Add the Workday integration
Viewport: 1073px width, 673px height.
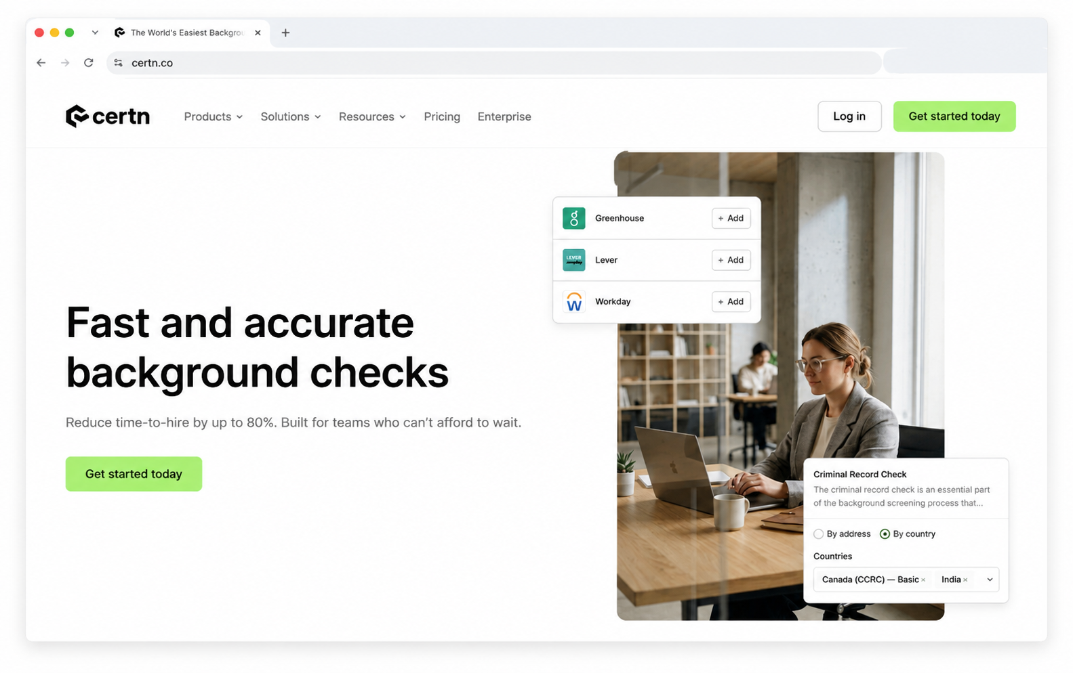pyautogui.click(x=731, y=302)
